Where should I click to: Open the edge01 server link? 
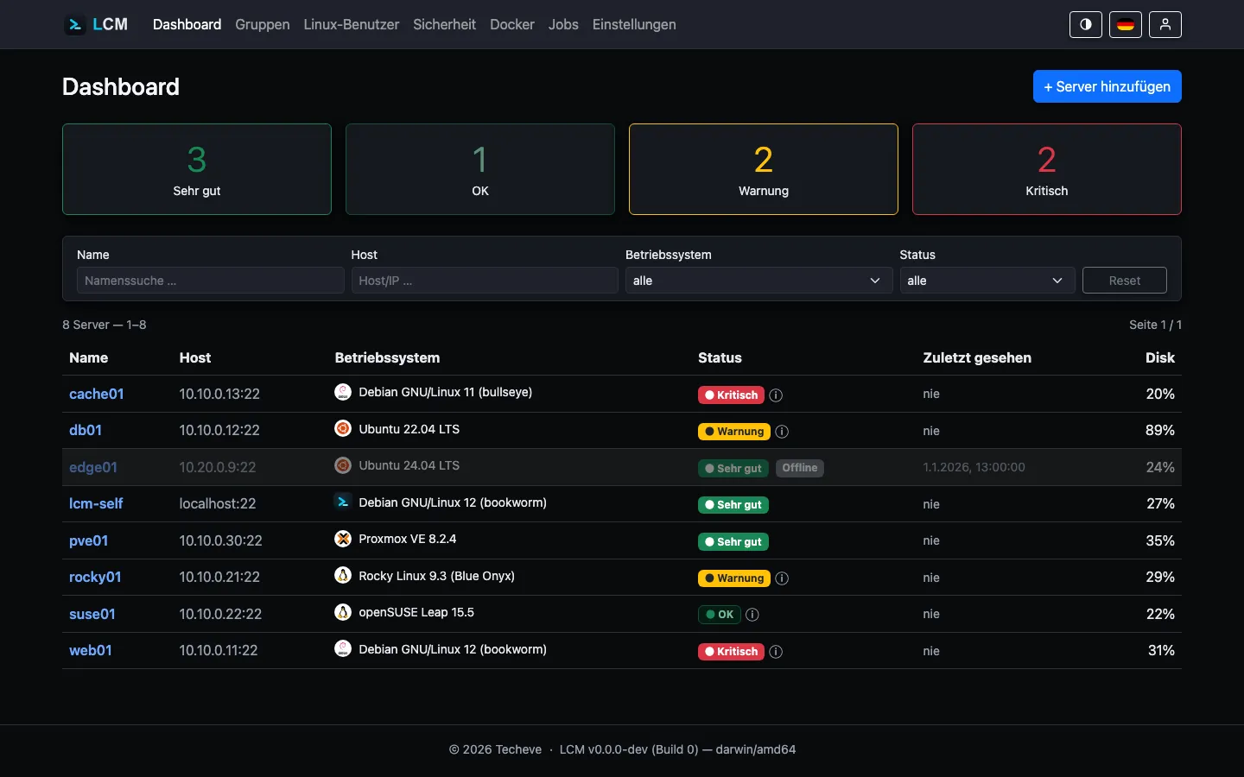(x=93, y=467)
